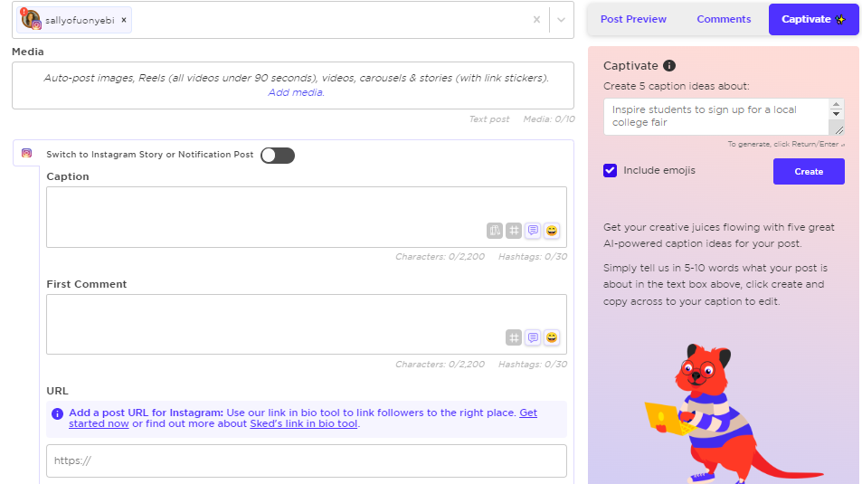Open Sked's link in bio tool link

coord(304,423)
